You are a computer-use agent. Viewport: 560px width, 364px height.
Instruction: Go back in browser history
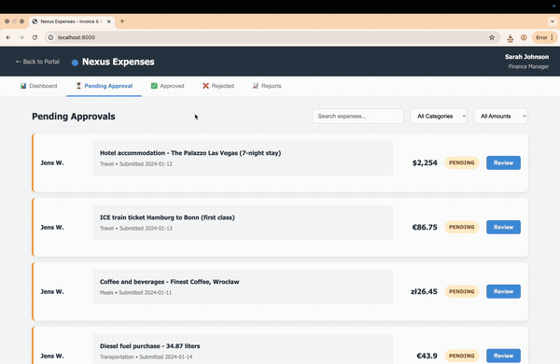8,37
